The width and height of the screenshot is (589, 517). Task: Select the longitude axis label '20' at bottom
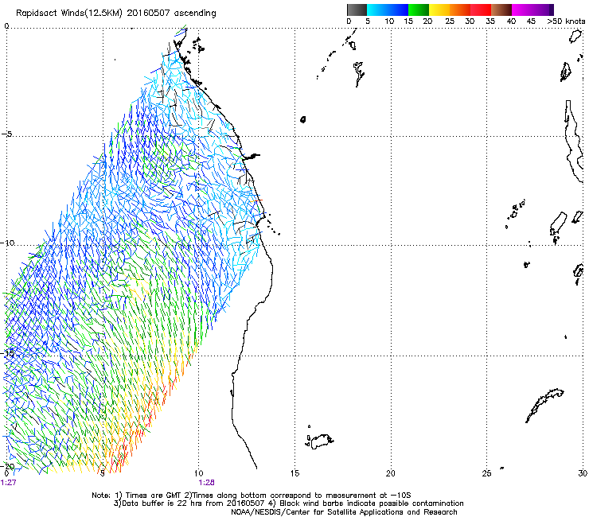391,473
